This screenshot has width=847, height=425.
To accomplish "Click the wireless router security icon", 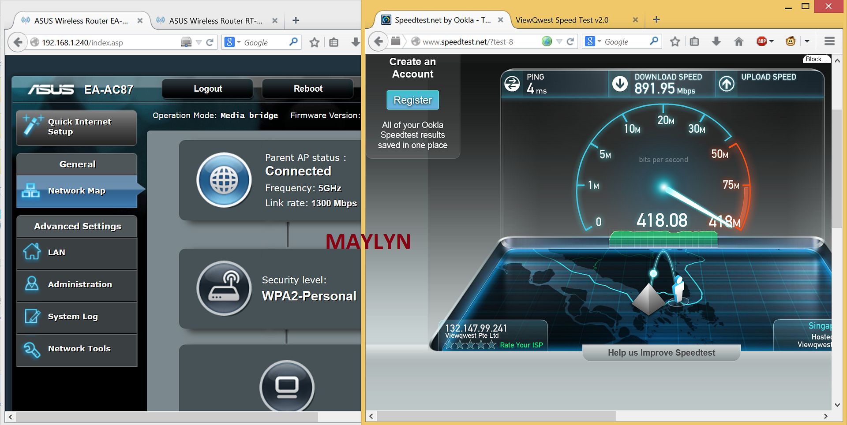I will (x=224, y=288).
